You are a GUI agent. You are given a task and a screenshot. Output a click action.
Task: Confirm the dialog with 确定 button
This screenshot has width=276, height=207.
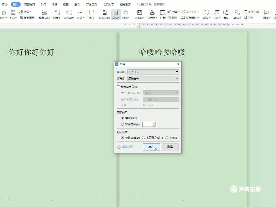[151, 147]
